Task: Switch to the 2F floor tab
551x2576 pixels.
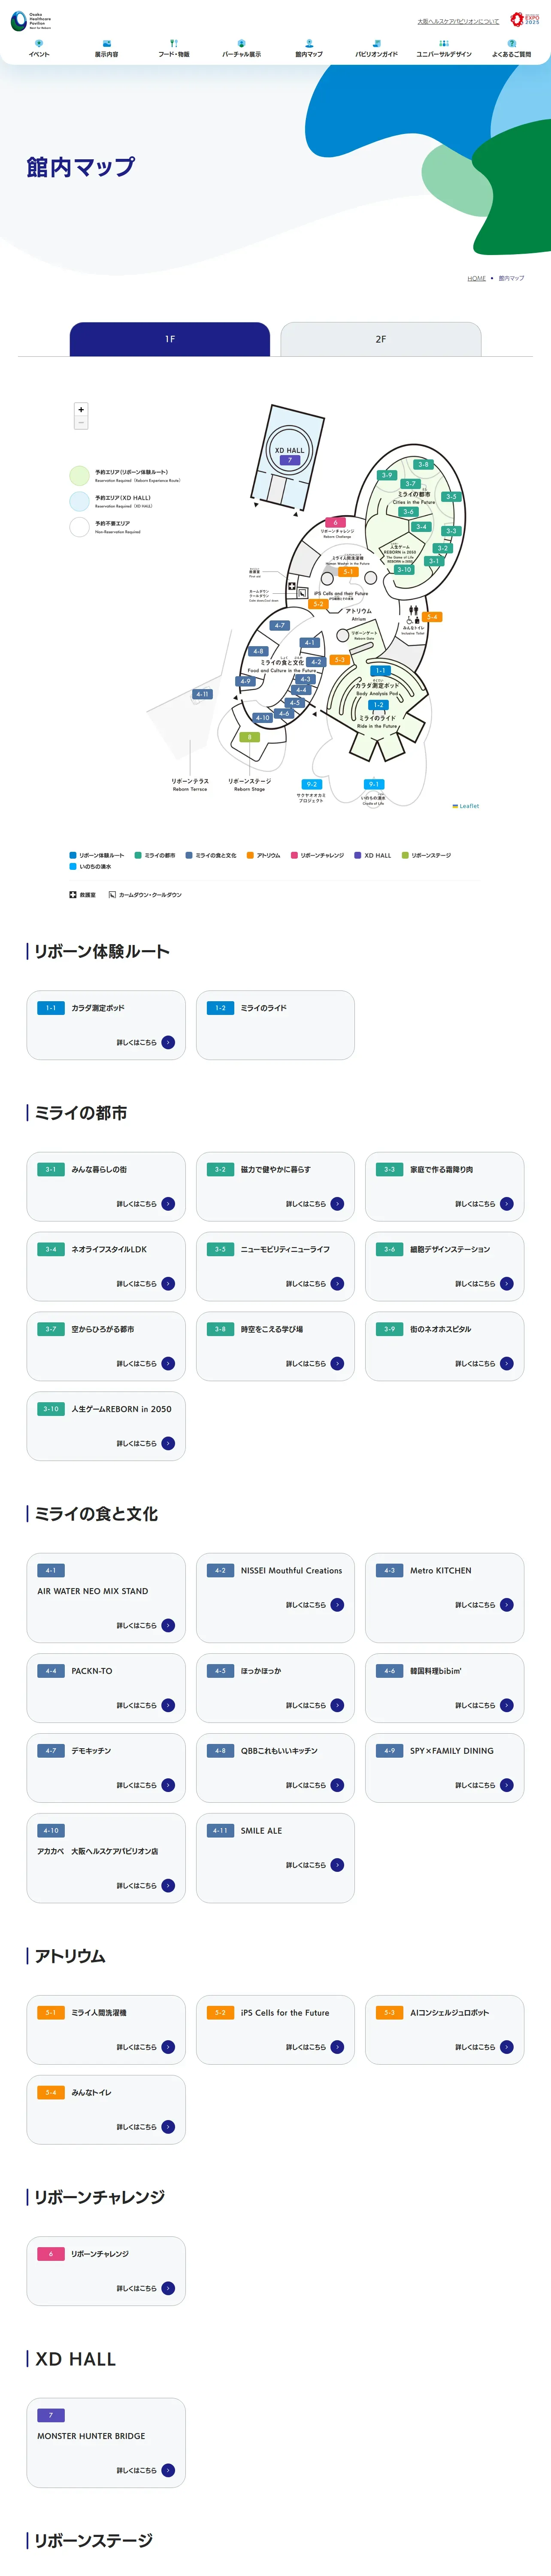Action: 381,339
